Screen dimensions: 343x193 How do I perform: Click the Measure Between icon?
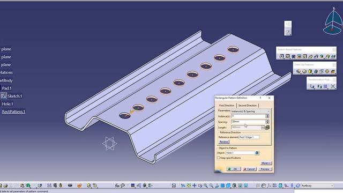(x=49, y=185)
